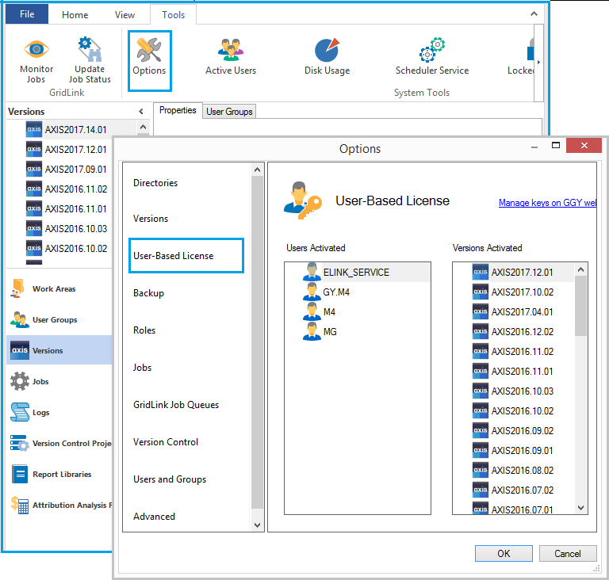Click Update Job Status icon
This screenshot has height=580, width=609.
point(90,49)
